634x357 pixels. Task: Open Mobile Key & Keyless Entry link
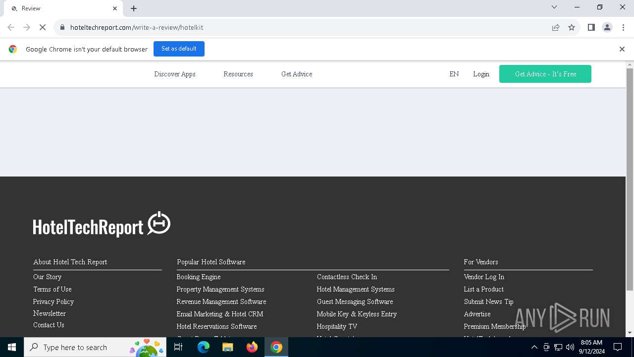[357, 314]
